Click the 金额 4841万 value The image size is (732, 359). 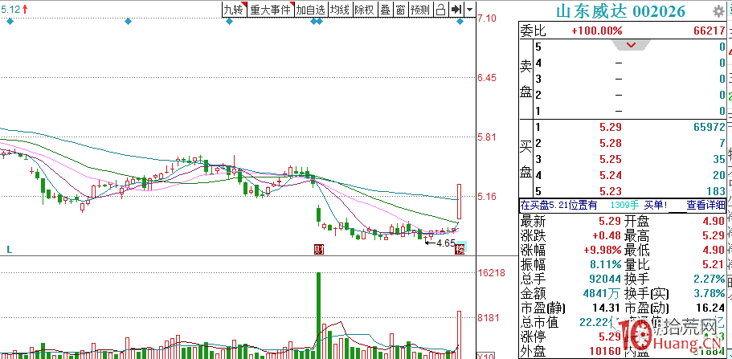pyautogui.click(x=603, y=294)
